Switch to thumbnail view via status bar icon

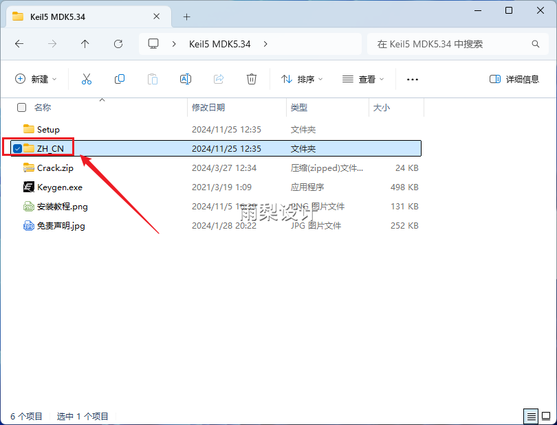[546, 416]
